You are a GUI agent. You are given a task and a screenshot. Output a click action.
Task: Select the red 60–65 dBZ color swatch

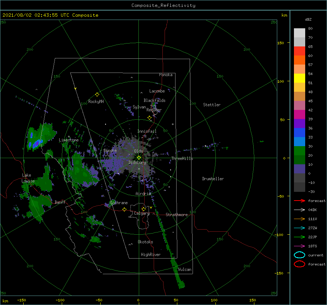pos(299,51)
